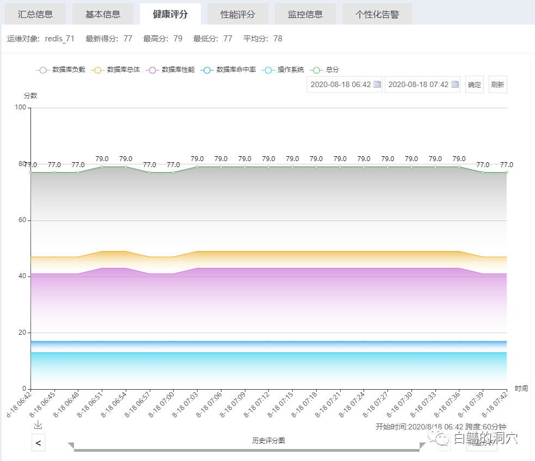Open 个性化告警 tab
The image size is (535, 461).
click(377, 14)
